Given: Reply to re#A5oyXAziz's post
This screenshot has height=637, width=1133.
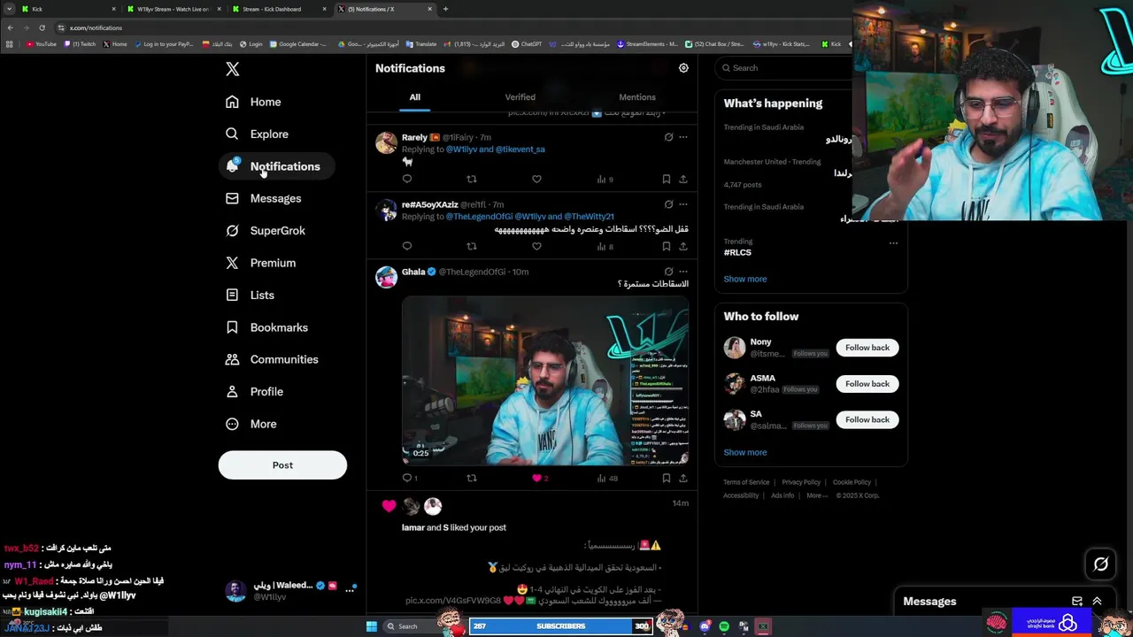Looking at the screenshot, I should click(x=407, y=246).
